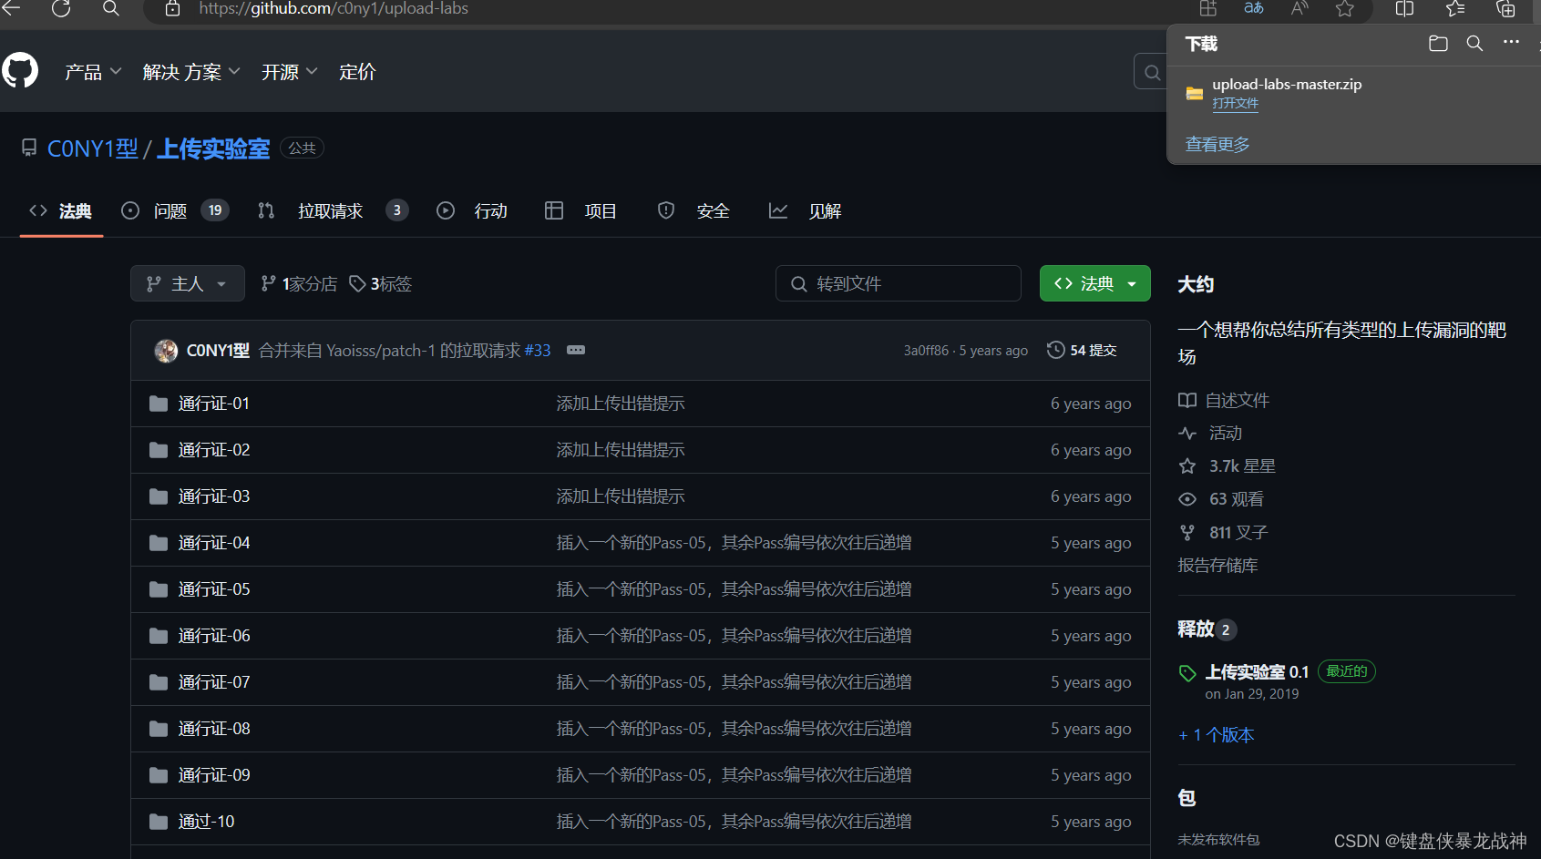This screenshot has height=859, width=1541.
Task: Open upload-labs-master.zip via 打开文件 link
Action: (x=1235, y=103)
